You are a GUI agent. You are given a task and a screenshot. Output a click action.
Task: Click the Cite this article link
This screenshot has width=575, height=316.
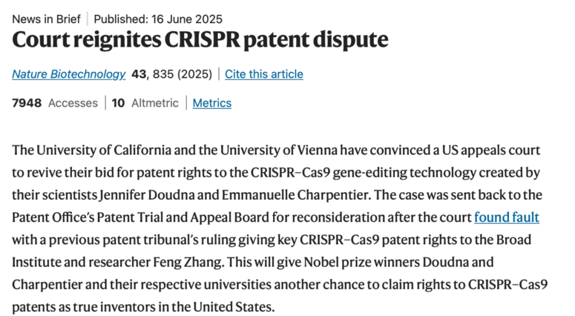pyautogui.click(x=264, y=74)
